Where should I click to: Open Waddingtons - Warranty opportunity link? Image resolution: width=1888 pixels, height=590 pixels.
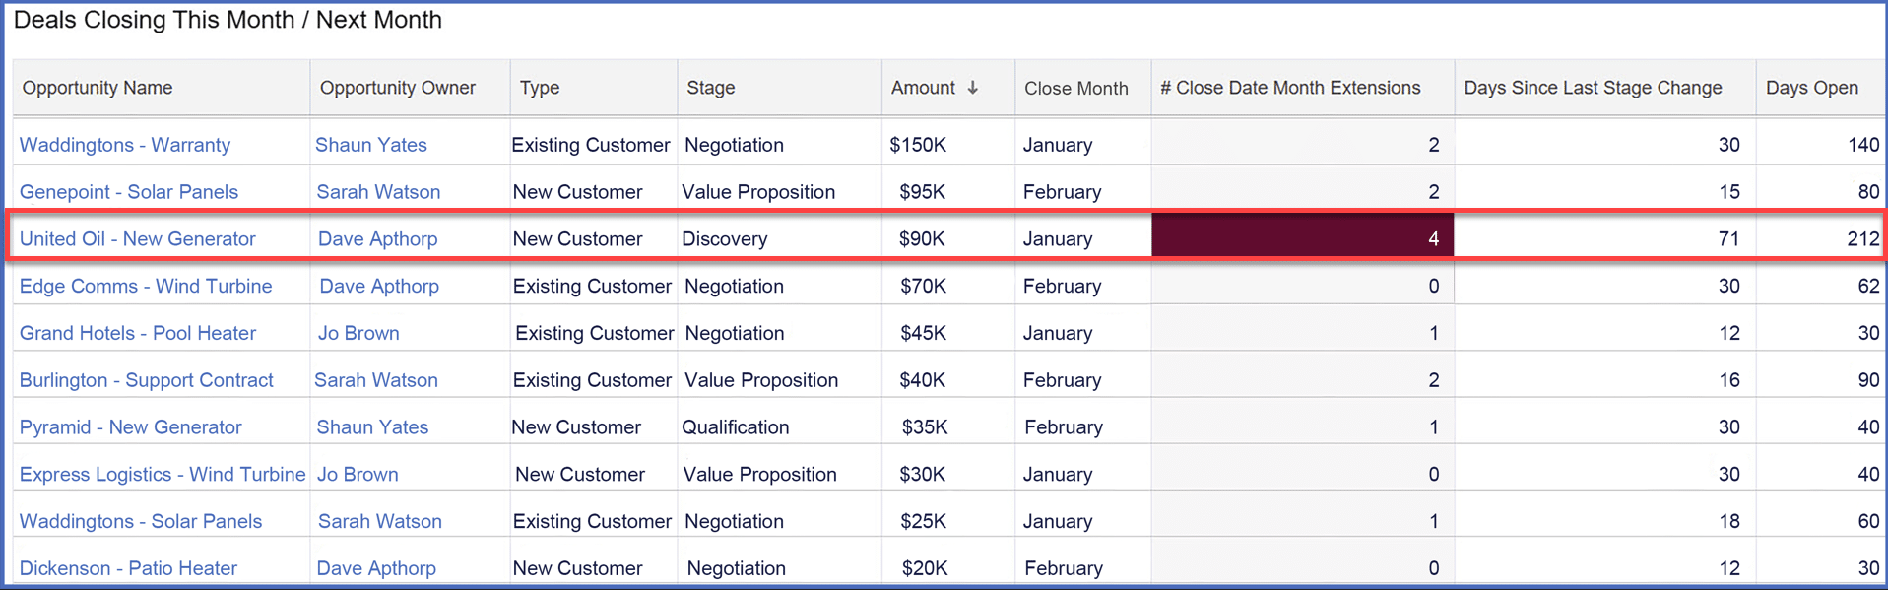125,145
